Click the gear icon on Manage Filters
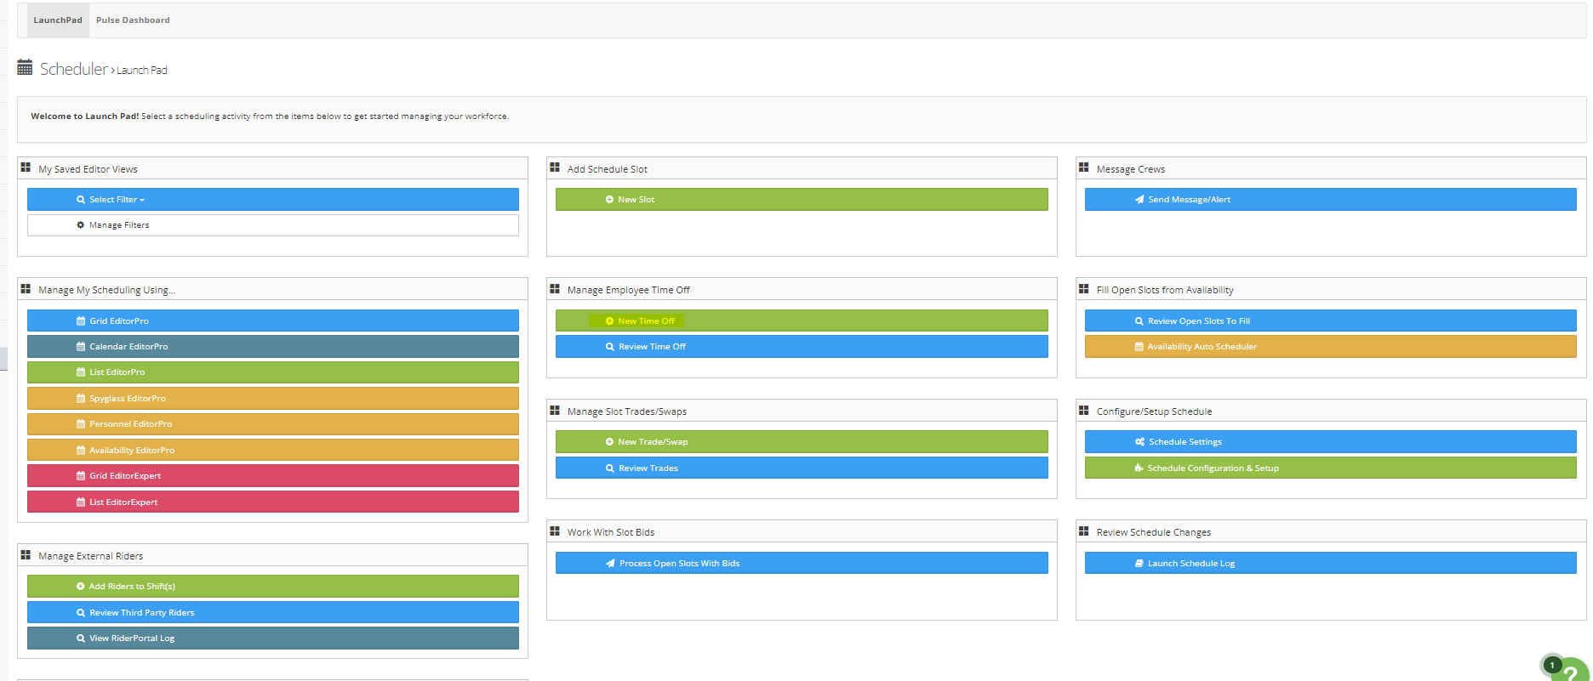 (81, 225)
